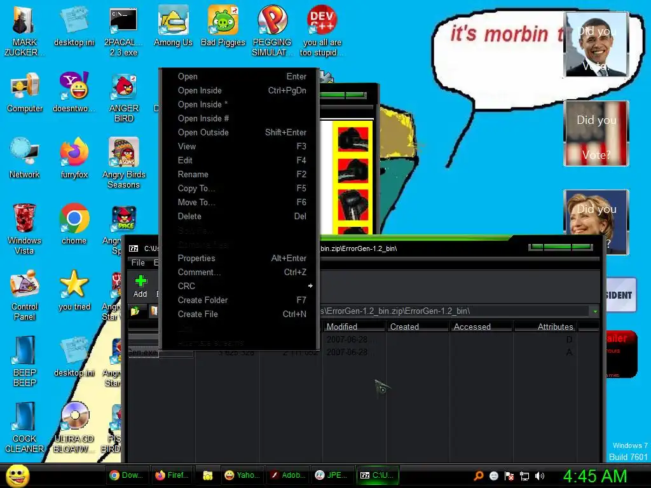Screen dimensions: 651x488
Task: Open desktop.ini beside the BEEP BEEP icon
Action: point(74,357)
